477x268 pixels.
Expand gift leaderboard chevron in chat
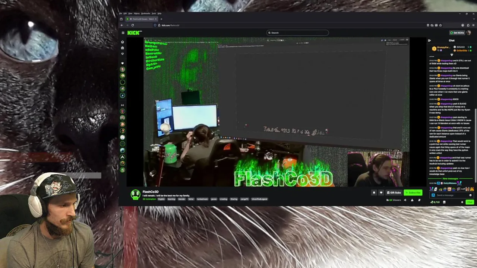(x=452, y=55)
